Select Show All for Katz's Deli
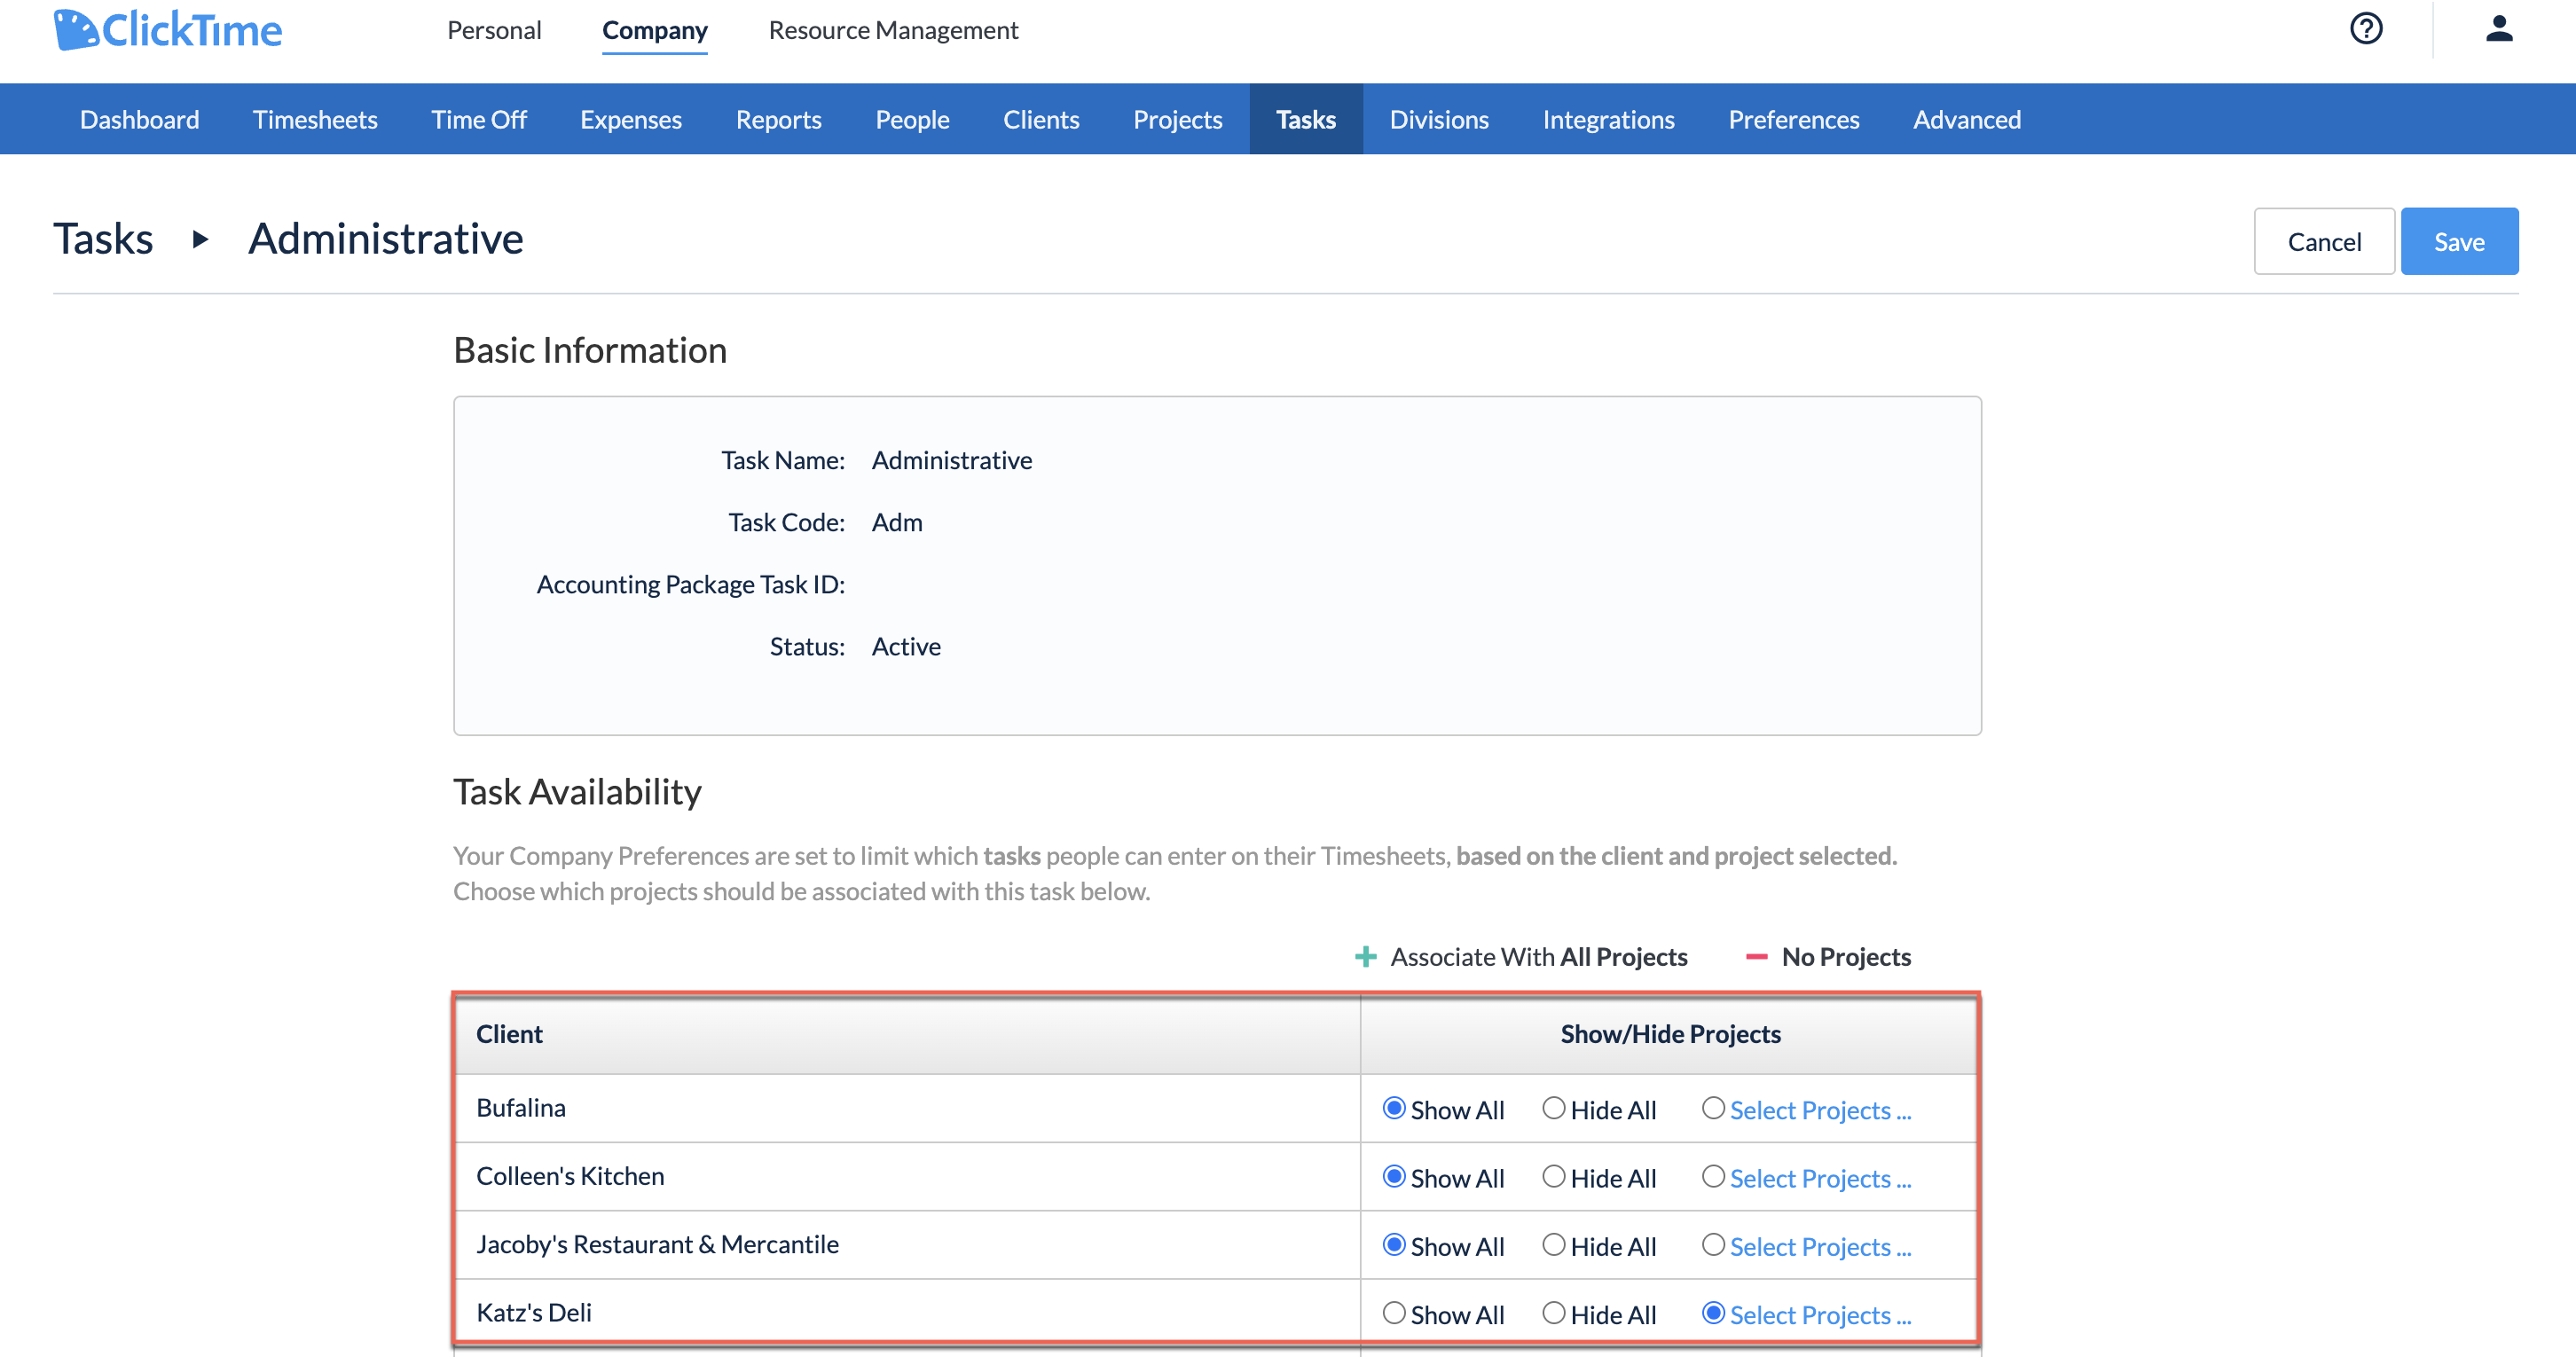 coord(1393,1312)
